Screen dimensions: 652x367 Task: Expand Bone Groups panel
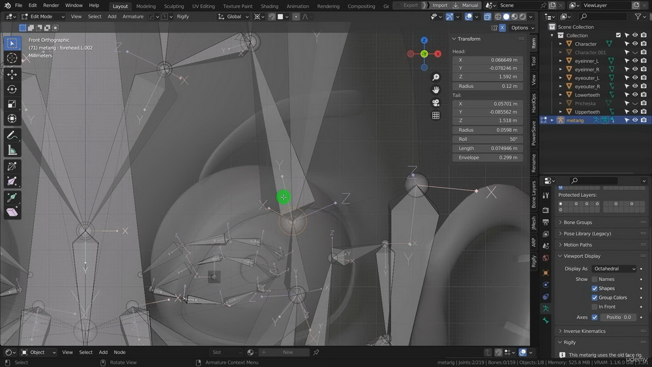click(x=578, y=222)
